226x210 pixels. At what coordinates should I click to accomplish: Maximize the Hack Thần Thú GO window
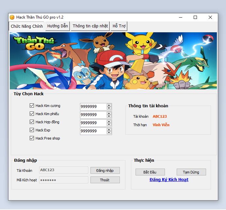click(x=195, y=17)
